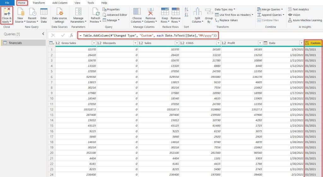Click inside the formula bar
Image resolution: width=323 pixels, height=177 pixels.
tap(148, 36)
